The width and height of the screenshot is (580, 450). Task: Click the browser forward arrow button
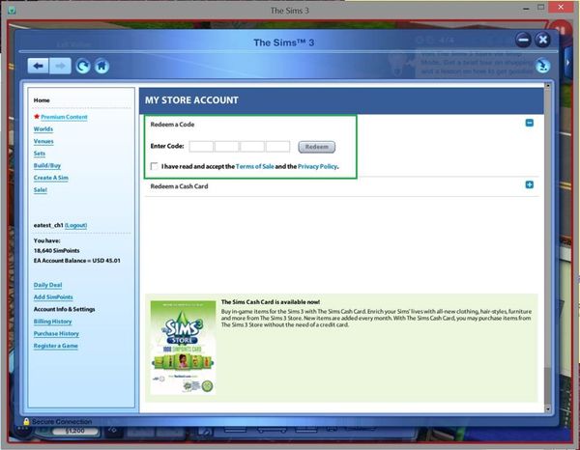tap(60, 66)
